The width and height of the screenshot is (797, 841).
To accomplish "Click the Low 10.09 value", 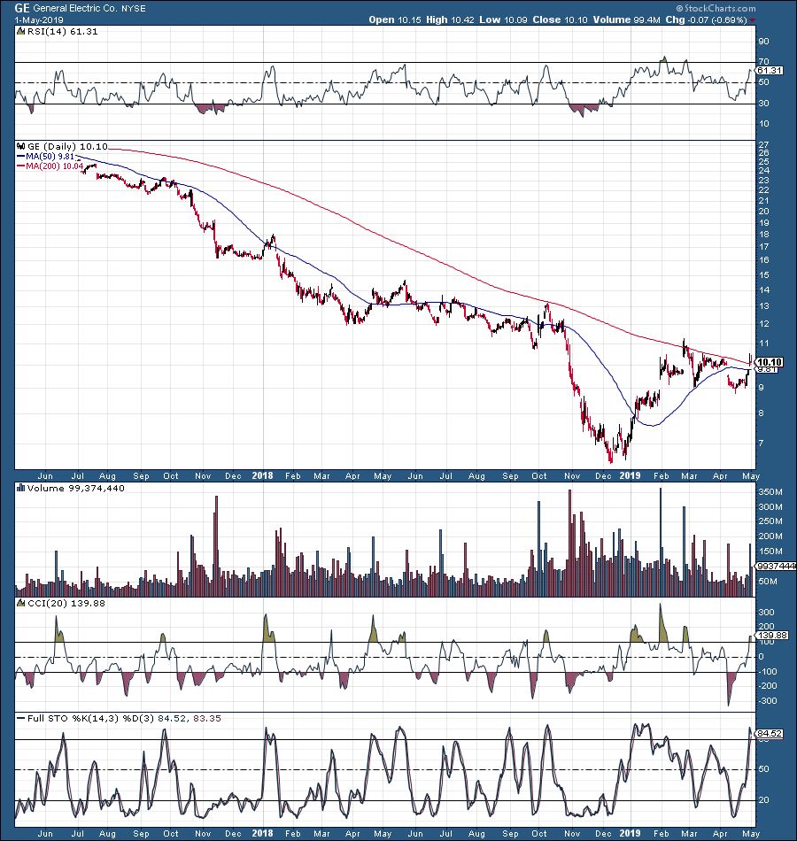I will [503, 19].
